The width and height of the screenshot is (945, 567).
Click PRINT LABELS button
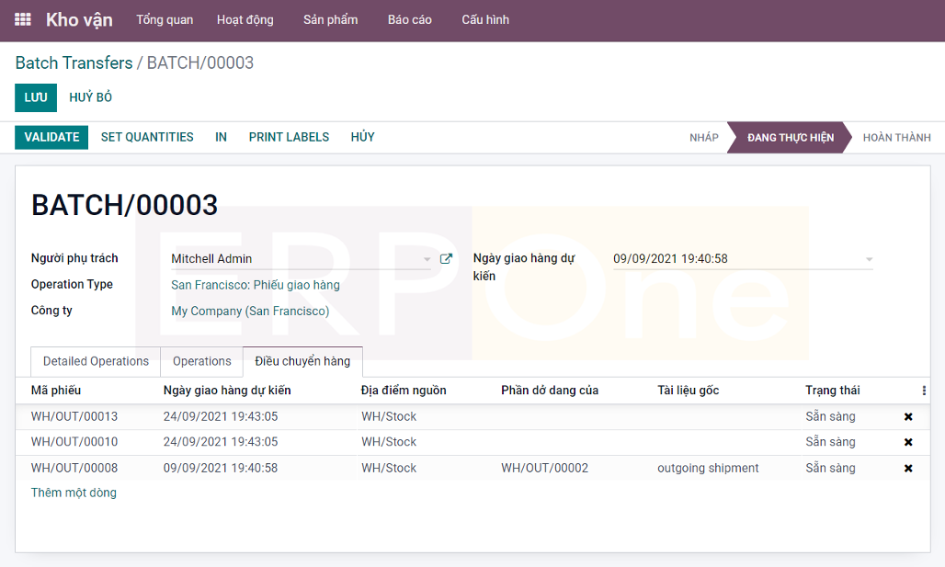289,137
